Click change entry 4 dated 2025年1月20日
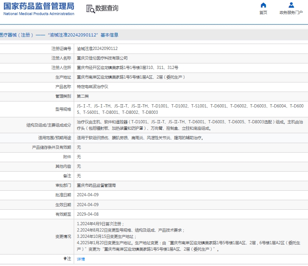This screenshot has width=308, height=266. [189, 246]
